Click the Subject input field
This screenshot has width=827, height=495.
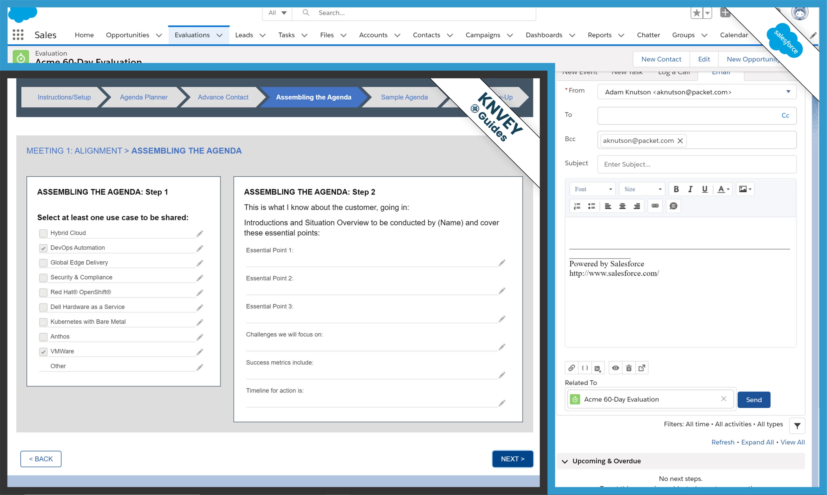click(x=697, y=164)
